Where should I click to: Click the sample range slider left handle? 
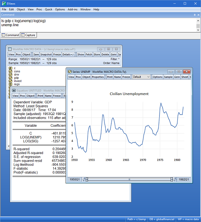click(x=87, y=179)
